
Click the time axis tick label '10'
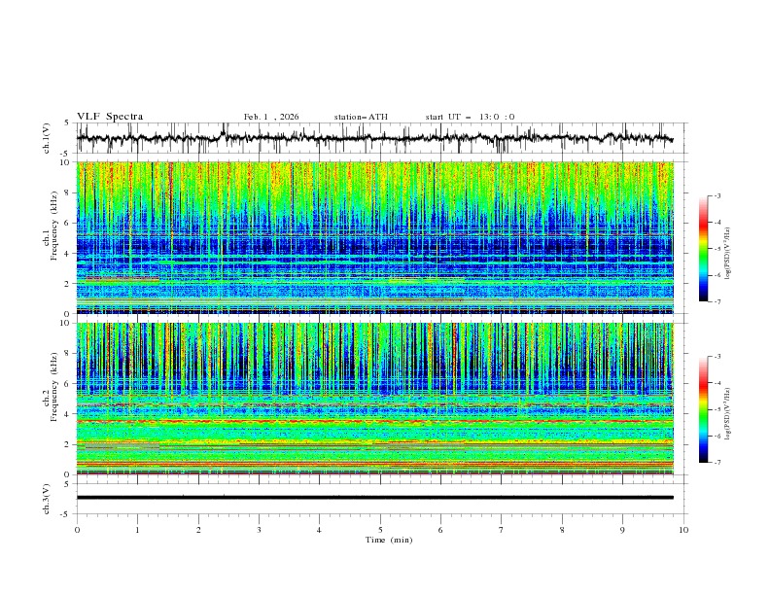tap(683, 530)
